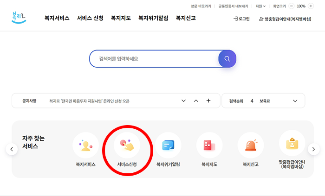The image size is (325, 196).
Task: Focus the 검색어를 입력하세요 search field
Action: click(x=154, y=59)
